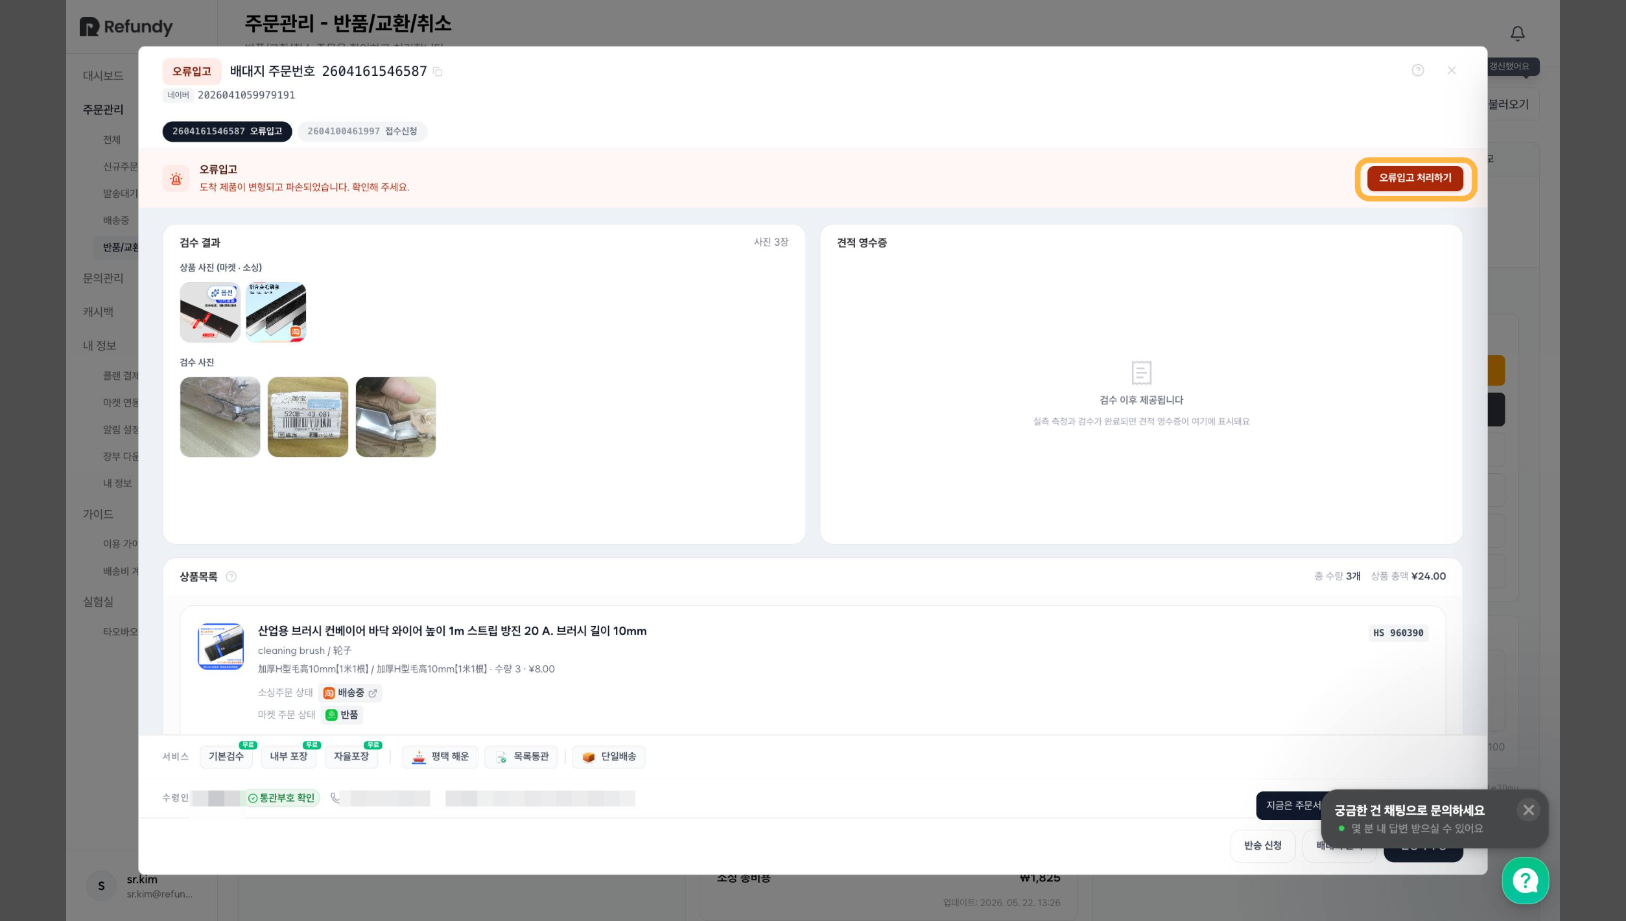Image resolution: width=1626 pixels, height=921 pixels.
Task: Select the 내부 포장 service chip
Action: (289, 757)
